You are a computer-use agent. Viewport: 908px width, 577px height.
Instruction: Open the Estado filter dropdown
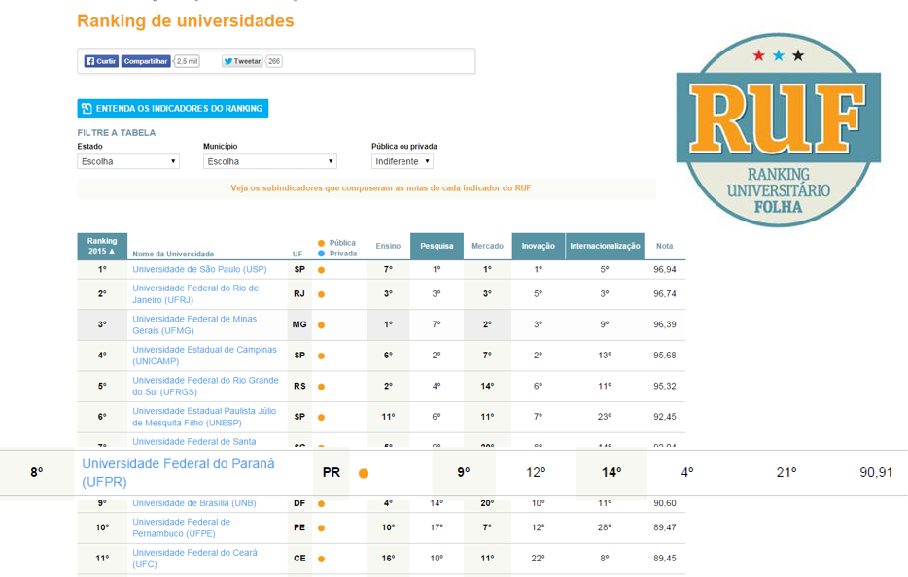pos(128,161)
